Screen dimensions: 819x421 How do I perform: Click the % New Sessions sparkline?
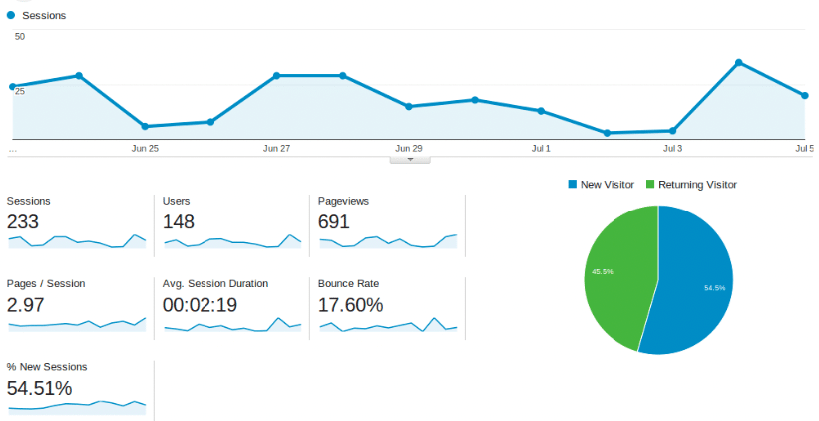[x=77, y=405]
